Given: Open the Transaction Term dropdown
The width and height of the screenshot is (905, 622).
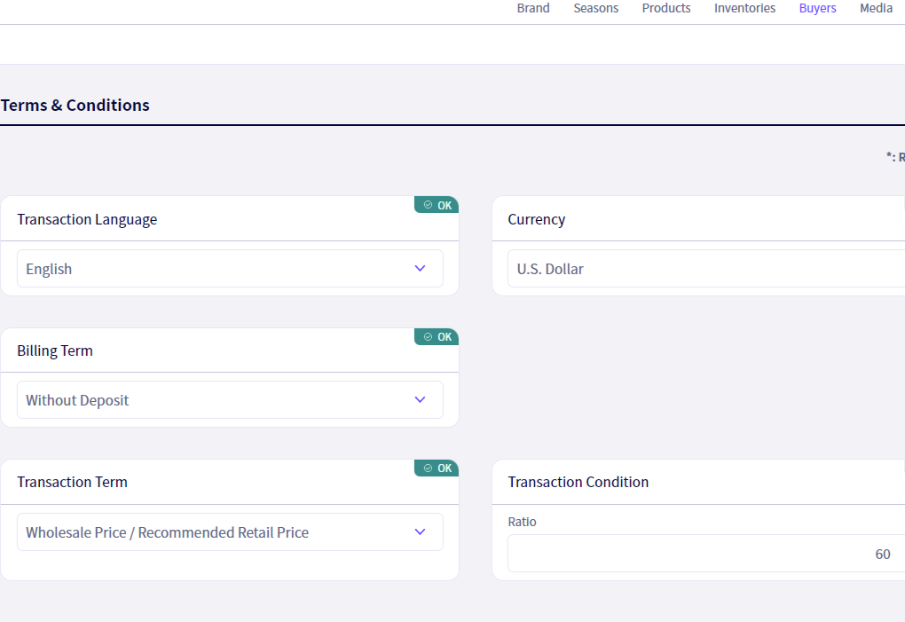Looking at the screenshot, I should point(231,531).
